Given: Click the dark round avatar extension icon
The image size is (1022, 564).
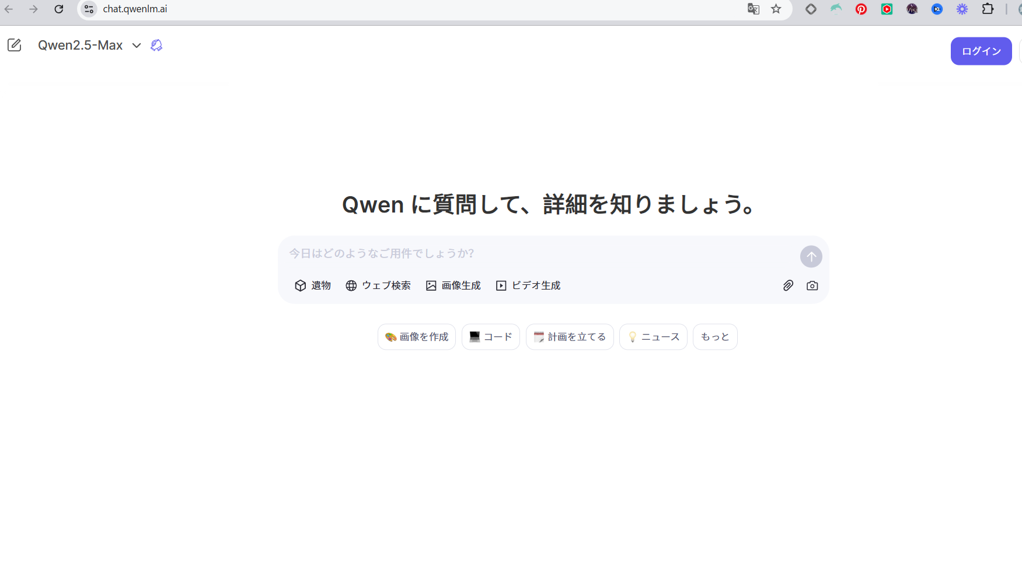Looking at the screenshot, I should (912, 9).
